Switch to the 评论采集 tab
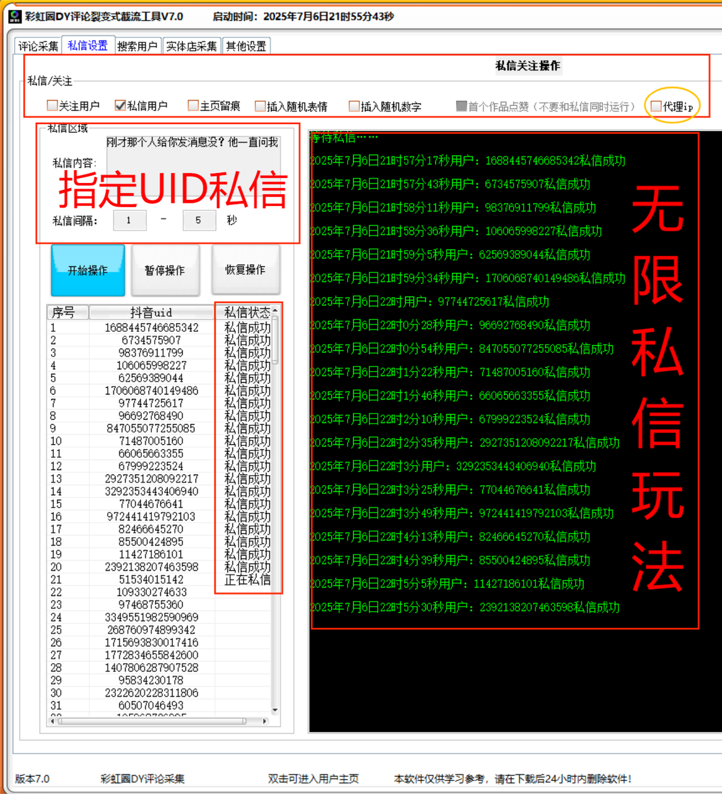722x794 pixels. (38, 47)
